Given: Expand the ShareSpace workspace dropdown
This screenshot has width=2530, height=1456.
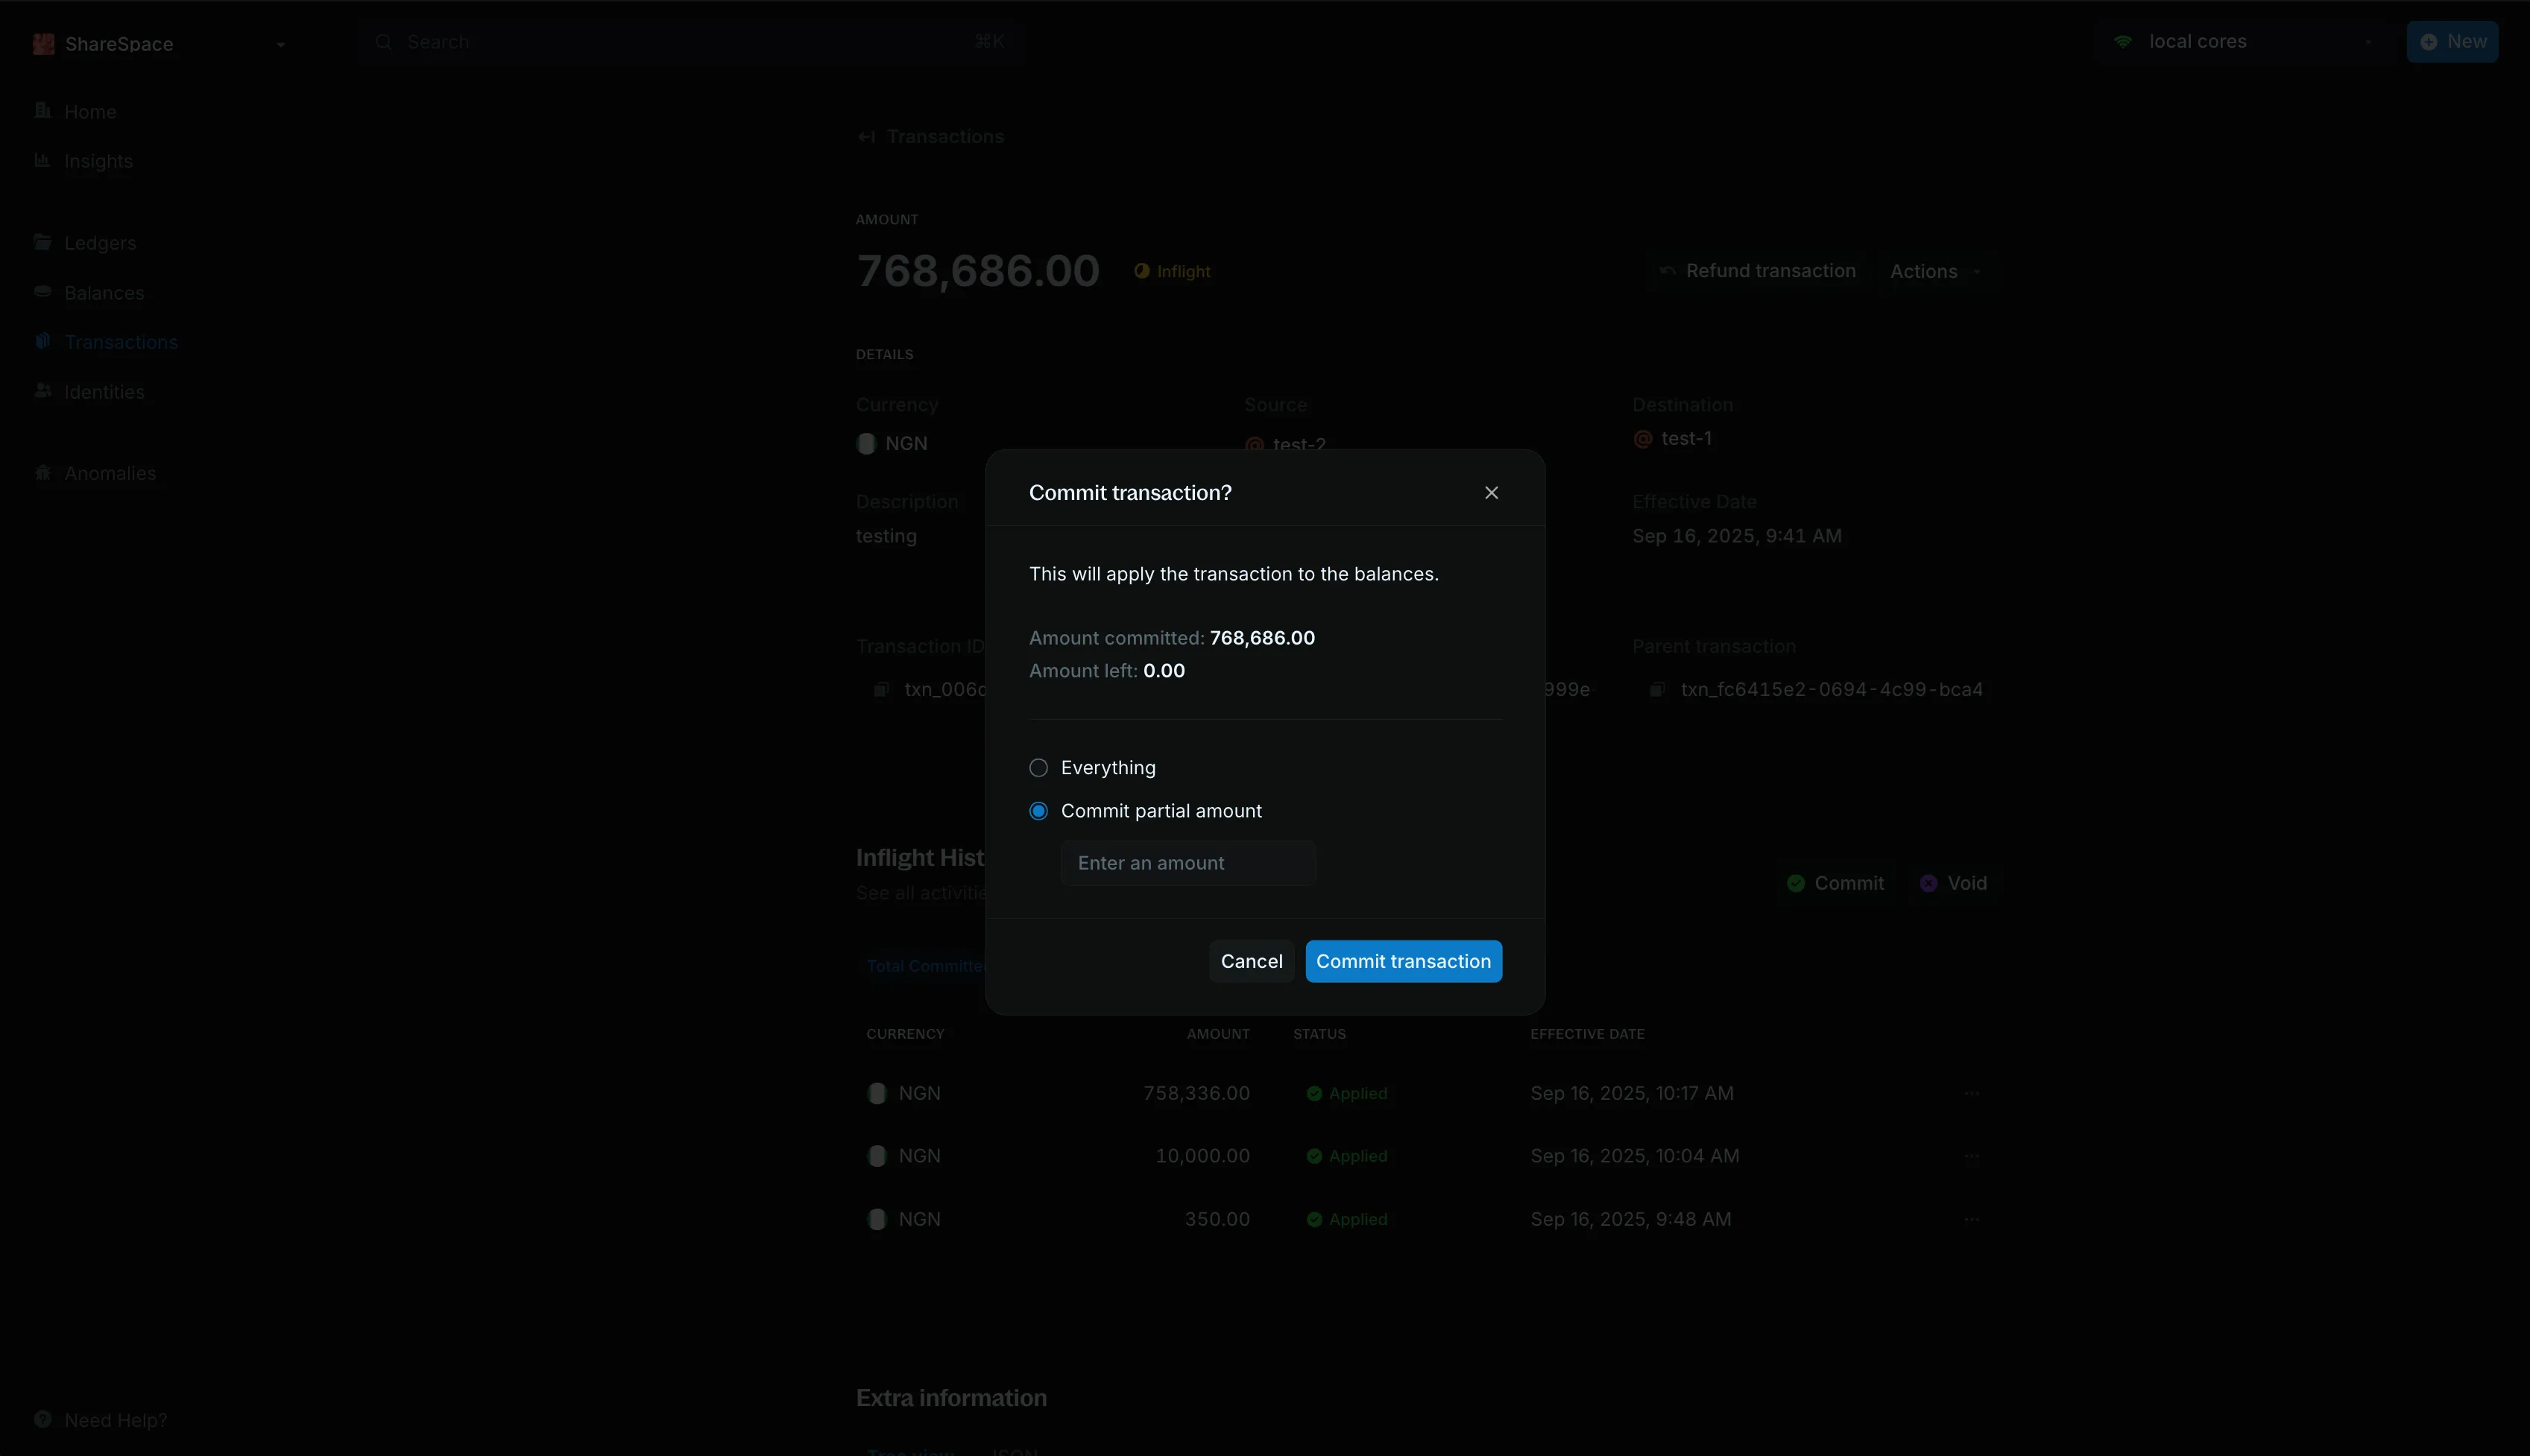Looking at the screenshot, I should point(280,44).
